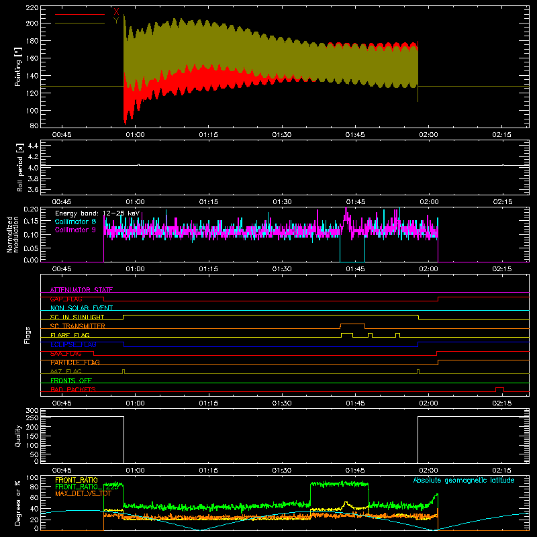The image size is (537, 537).
Task: Click the 01:45 time label below modulation plot
Action: coord(355,269)
